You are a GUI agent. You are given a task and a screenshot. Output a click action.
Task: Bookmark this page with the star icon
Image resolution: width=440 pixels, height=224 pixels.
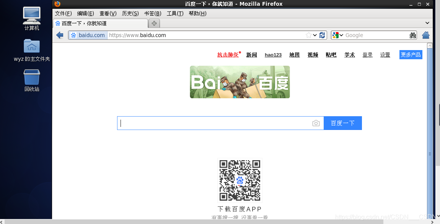point(308,35)
